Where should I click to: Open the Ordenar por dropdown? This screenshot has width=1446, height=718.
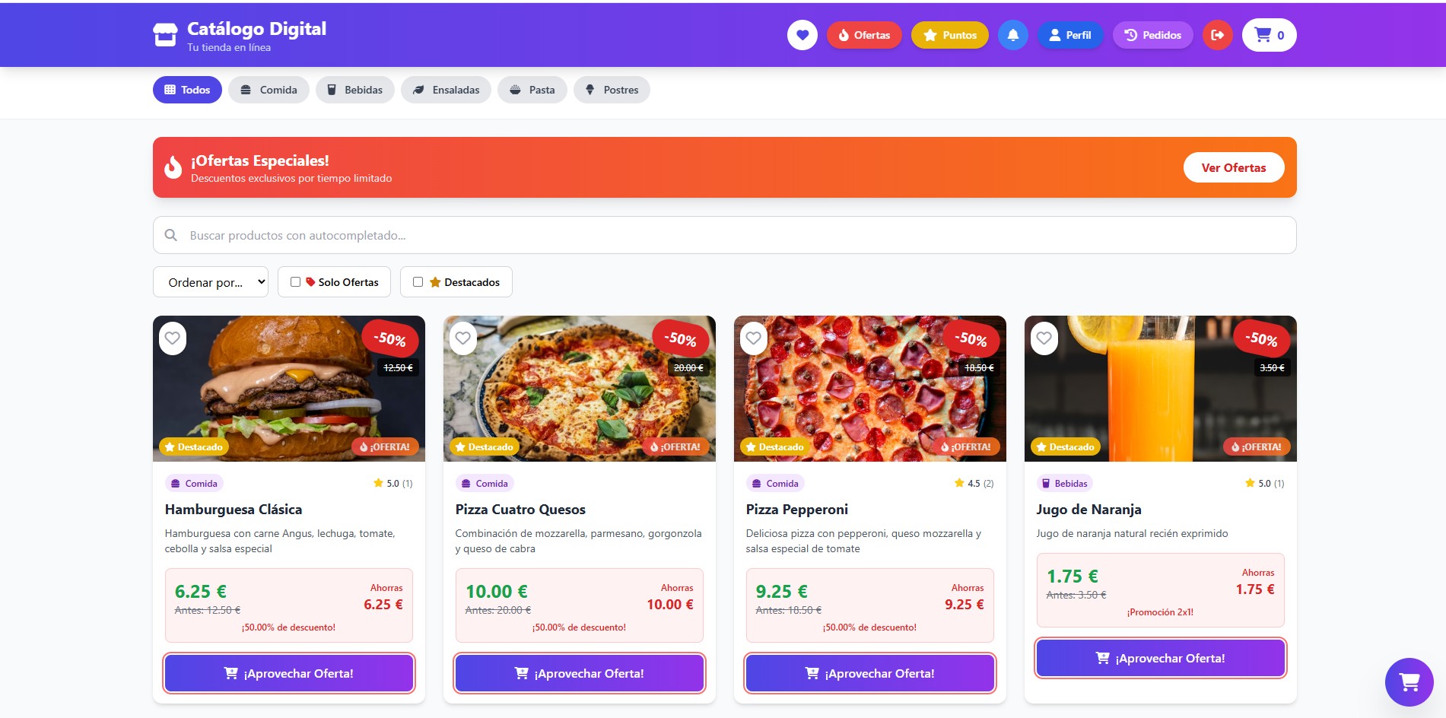211,281
